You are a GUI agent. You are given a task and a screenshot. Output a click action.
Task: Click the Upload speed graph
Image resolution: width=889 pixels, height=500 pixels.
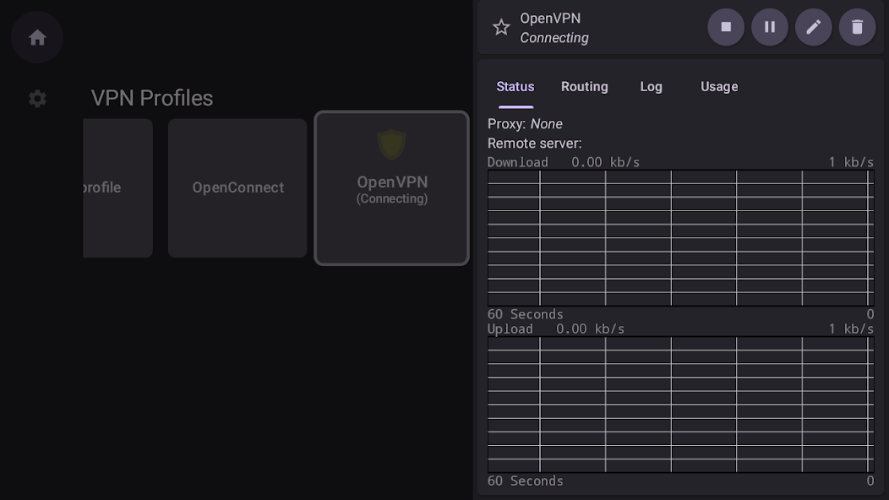pyautogui.click(x=680, y=405)
